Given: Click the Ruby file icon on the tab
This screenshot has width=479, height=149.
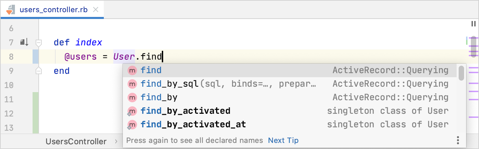Looking at the screenshot, I should point(11,10).
